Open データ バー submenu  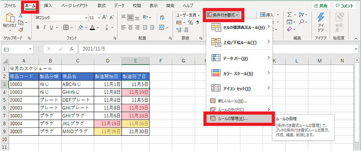(239, 58)
